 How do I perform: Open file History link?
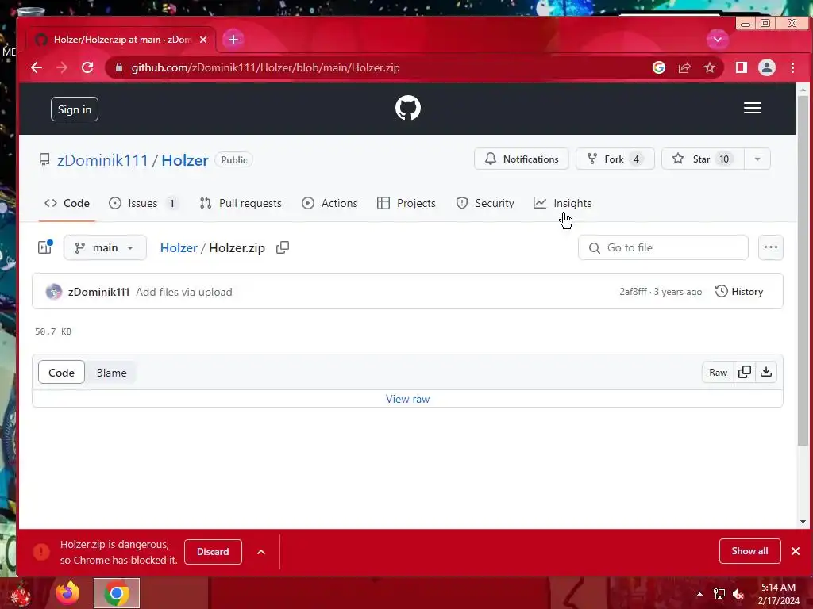pos(739,292)
